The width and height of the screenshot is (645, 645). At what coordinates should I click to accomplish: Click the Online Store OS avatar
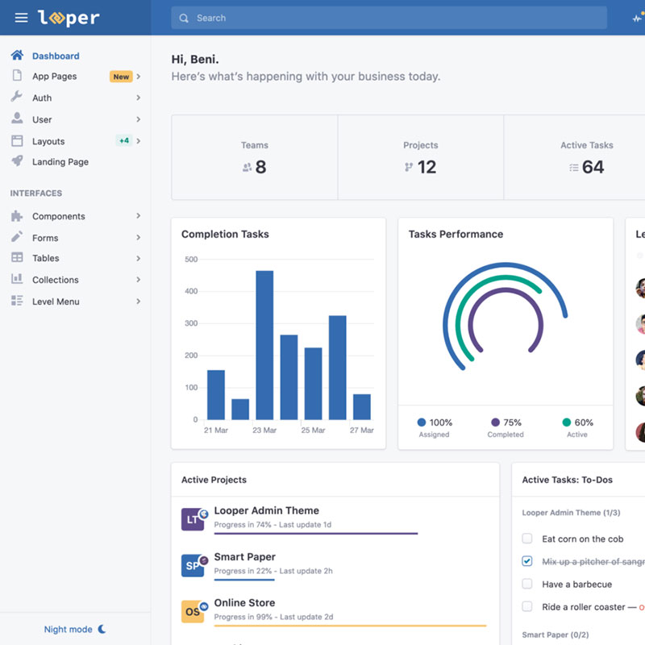[193, 611]
